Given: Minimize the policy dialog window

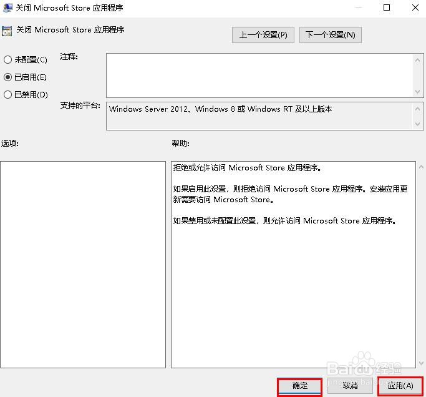Looking at the screenshot, I should tap(359, 7).
